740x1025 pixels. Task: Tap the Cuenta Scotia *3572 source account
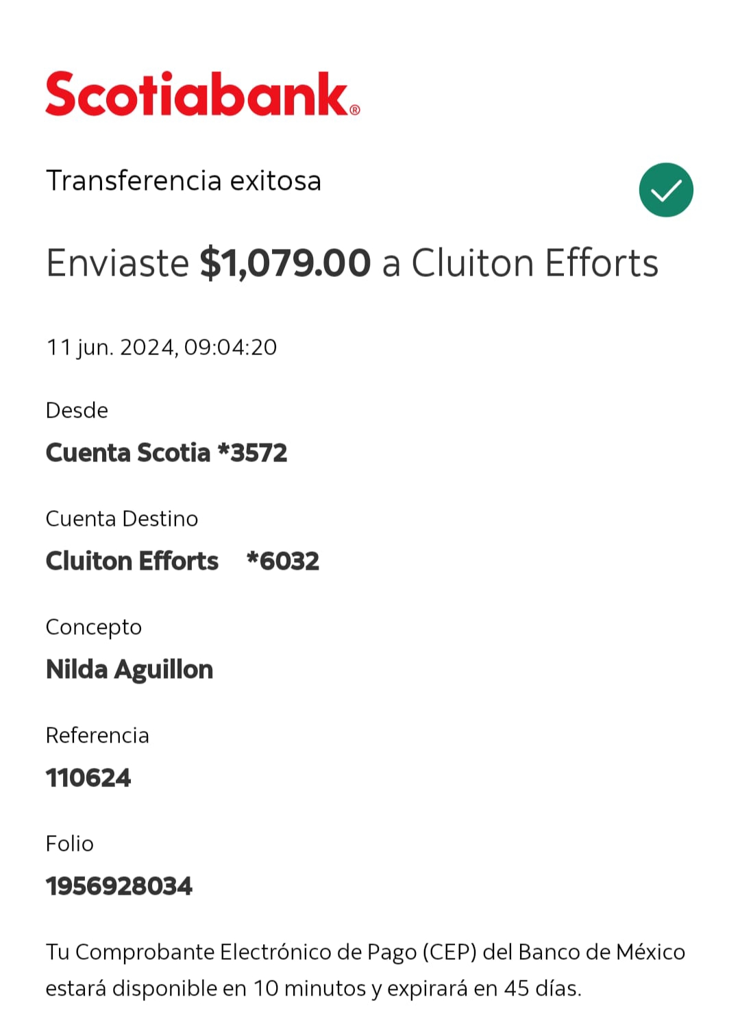tap(166, 453)
